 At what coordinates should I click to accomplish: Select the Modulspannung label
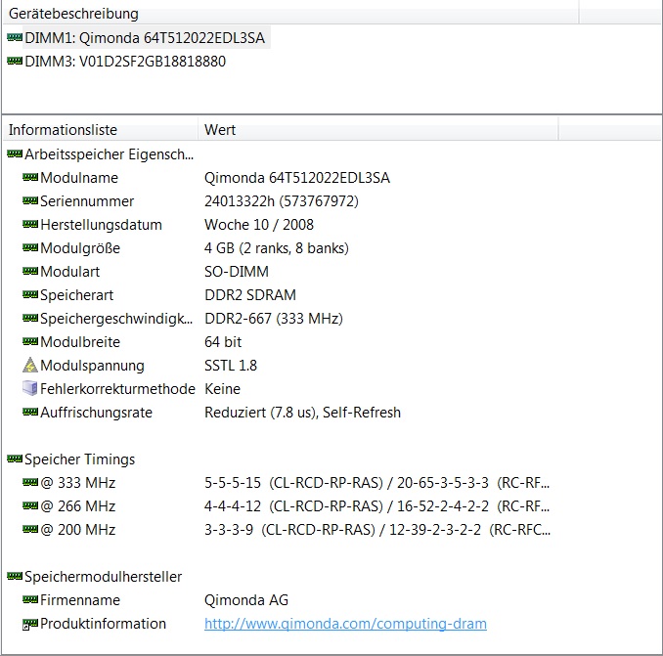point(92,366)
